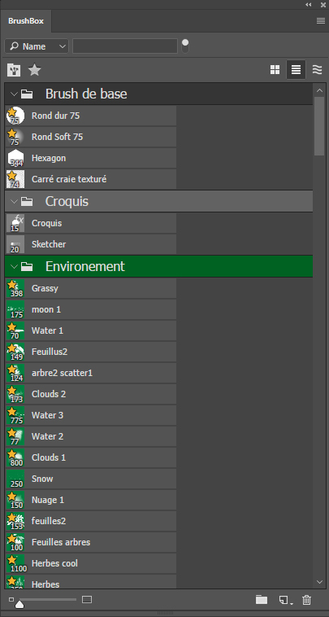329x617 pixels.
Task: Select the Croquis brush thumbnail
Action: [x=15, y=223]
